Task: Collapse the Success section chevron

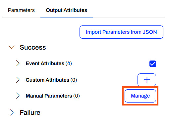Action: pos(12,47)
